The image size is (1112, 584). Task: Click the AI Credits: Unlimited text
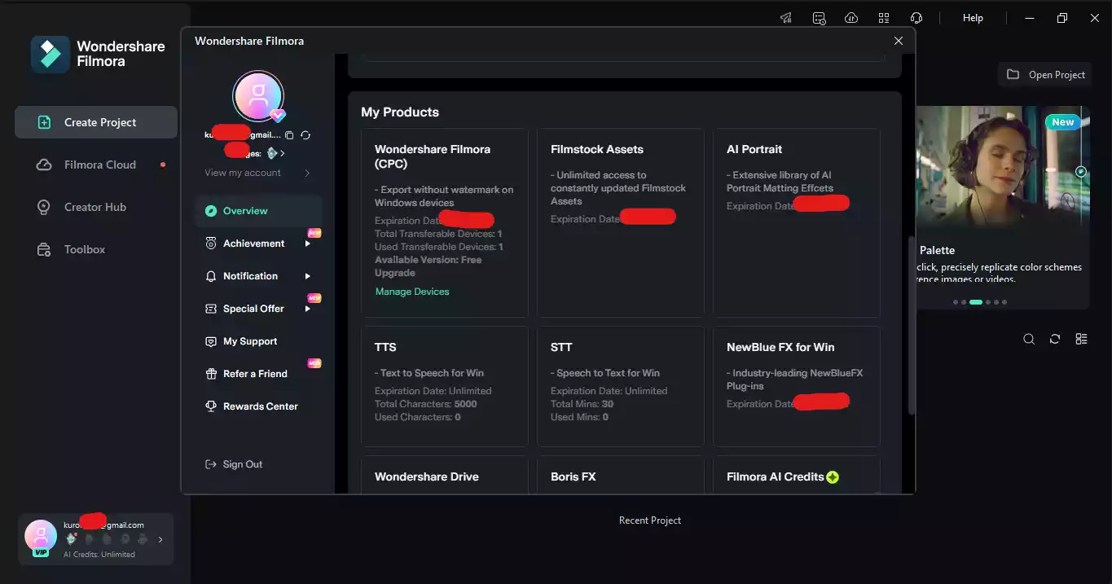tap(99, 555)
